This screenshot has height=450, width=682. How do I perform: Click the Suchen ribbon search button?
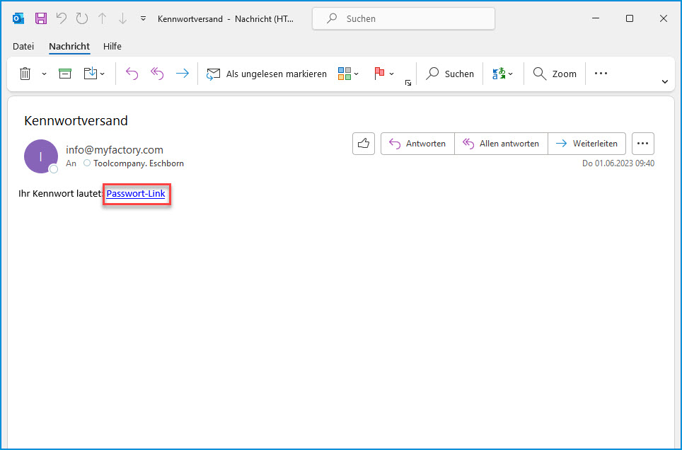(x=450, y=74)
